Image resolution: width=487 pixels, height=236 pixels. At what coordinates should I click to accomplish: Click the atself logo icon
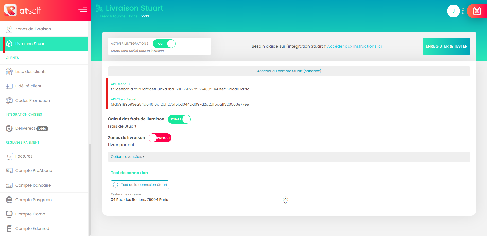coord(10,10)
